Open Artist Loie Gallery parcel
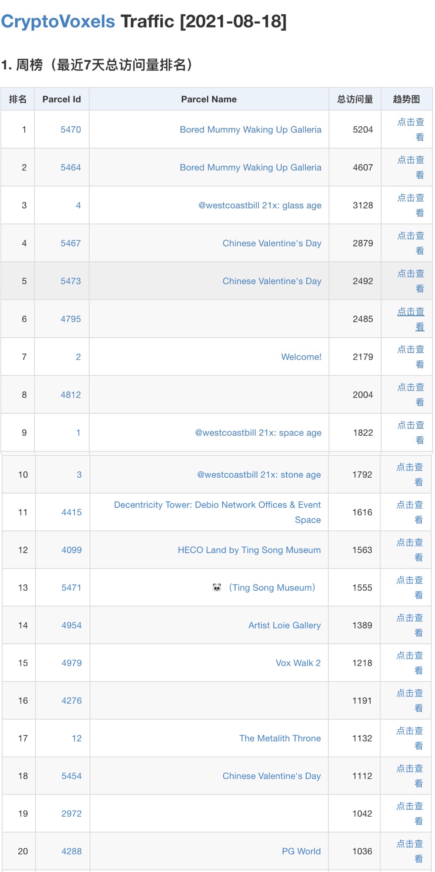435x872 pixels. tap(284, 625)
